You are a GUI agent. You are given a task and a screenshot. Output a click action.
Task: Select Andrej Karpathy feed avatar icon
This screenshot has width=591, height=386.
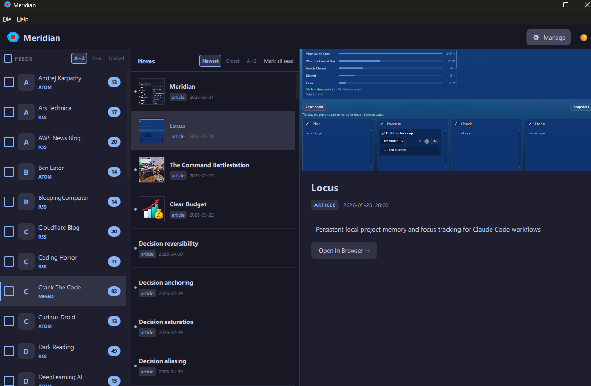click(x=26, y=83)
